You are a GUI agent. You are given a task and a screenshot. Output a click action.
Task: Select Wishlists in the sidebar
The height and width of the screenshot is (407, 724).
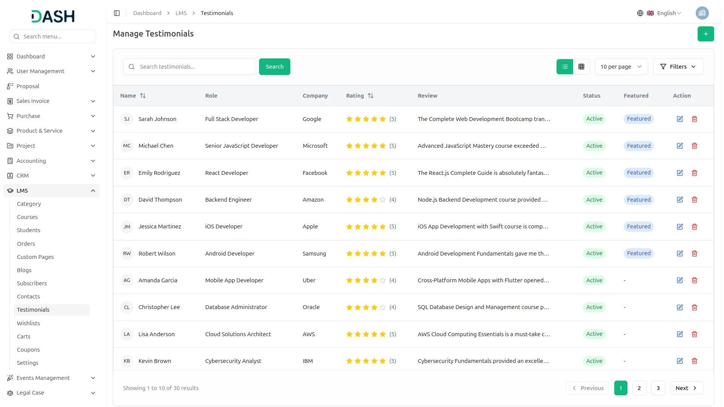point(28,323)
